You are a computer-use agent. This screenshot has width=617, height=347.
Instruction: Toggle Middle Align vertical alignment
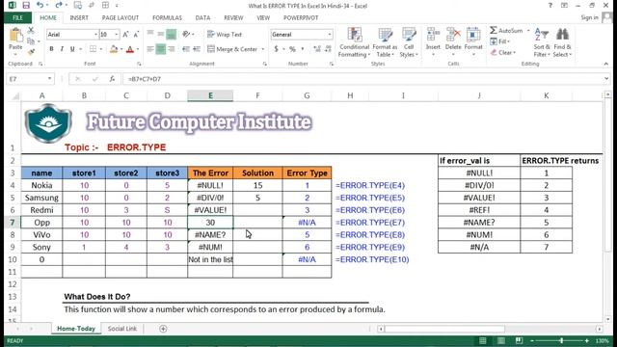[x=161, y=35]
